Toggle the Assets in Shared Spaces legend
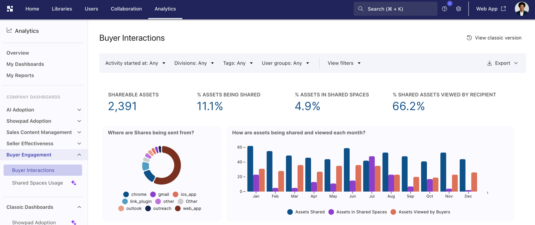 point(357,212)
